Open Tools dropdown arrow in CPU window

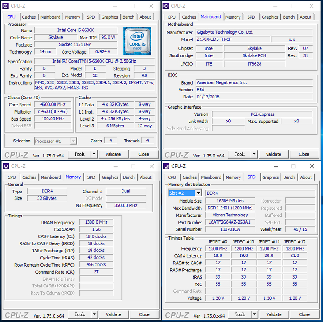click(94, 154)
